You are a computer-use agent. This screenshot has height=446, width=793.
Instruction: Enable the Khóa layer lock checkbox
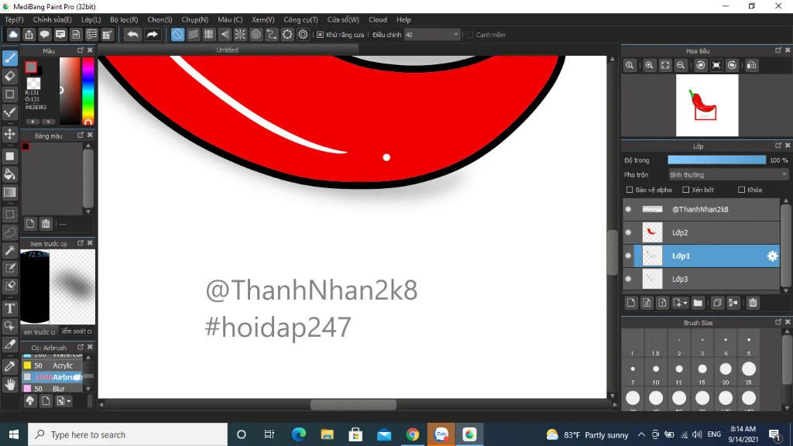741,190
